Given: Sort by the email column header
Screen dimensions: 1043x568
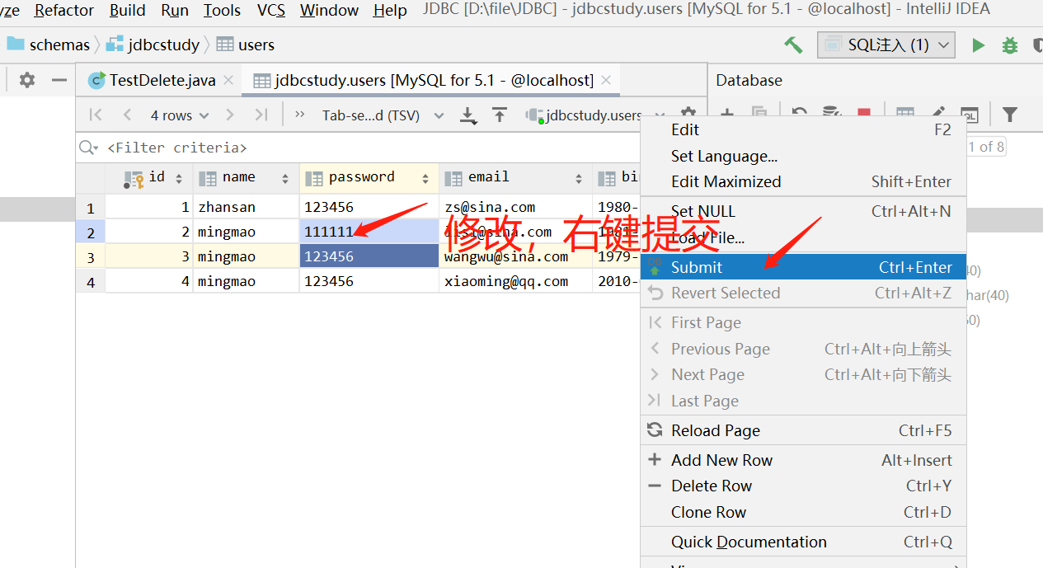Looking at the screenshot, I should [514, 177].
